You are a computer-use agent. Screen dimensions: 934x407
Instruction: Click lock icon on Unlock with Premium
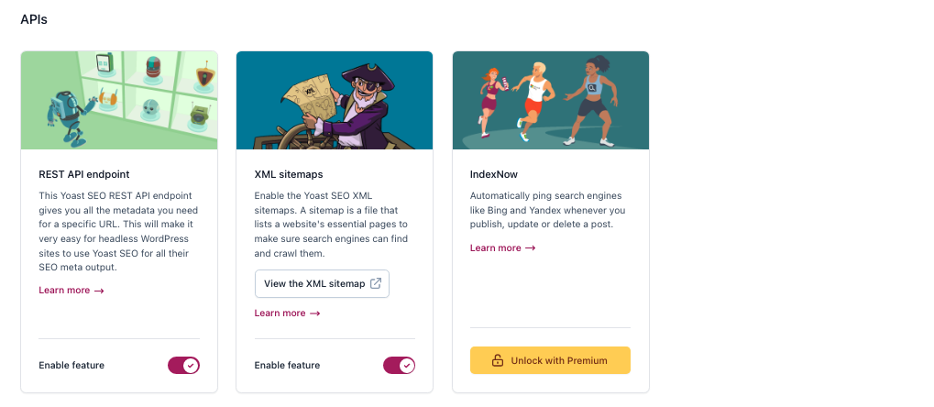(x=498, y=360)
